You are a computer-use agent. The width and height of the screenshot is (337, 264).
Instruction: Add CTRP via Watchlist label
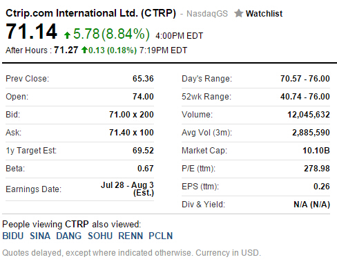264,14
